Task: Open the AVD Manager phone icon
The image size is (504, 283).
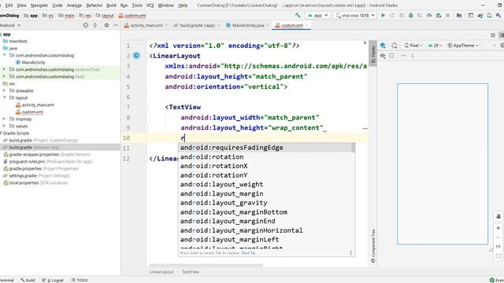Action: 489,16
